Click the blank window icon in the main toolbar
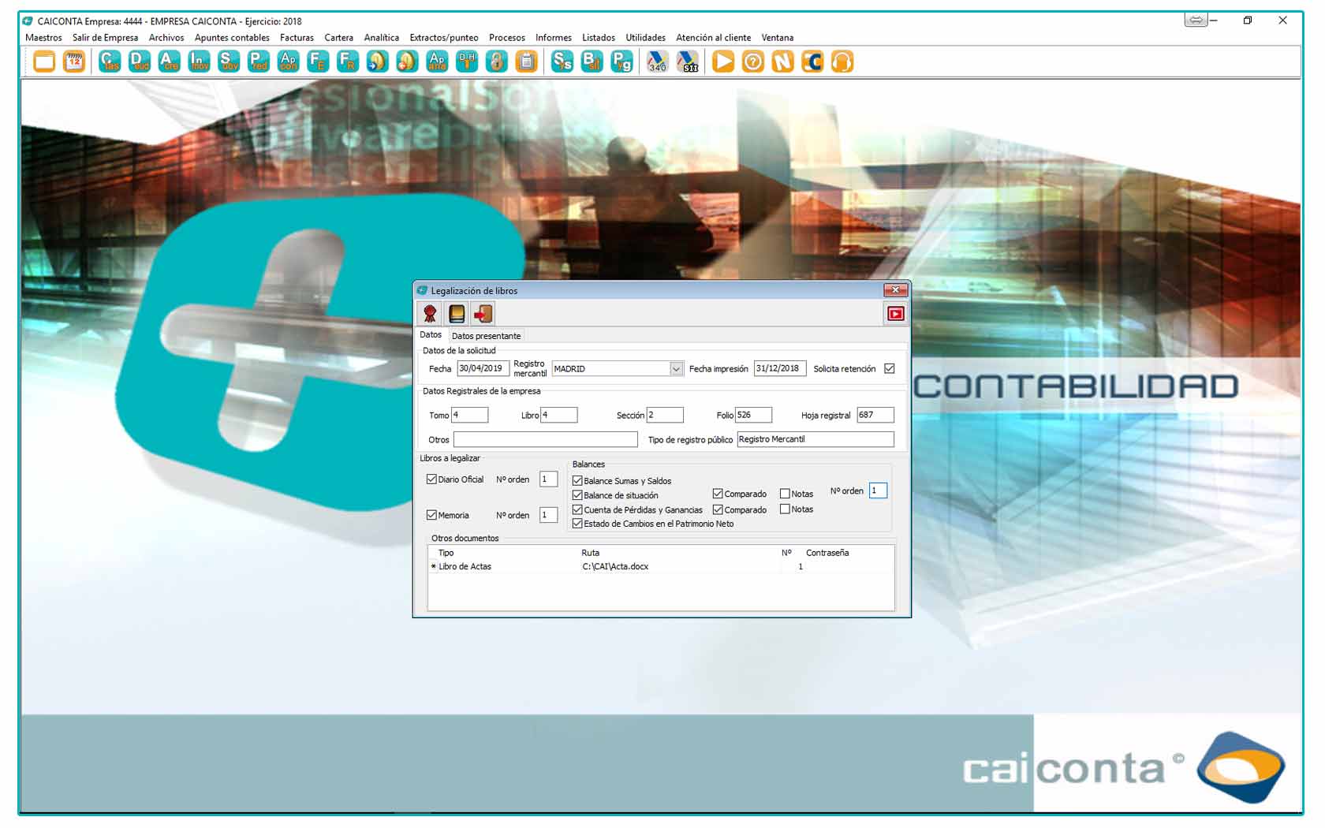1325x828 pixels. [44, 62]
